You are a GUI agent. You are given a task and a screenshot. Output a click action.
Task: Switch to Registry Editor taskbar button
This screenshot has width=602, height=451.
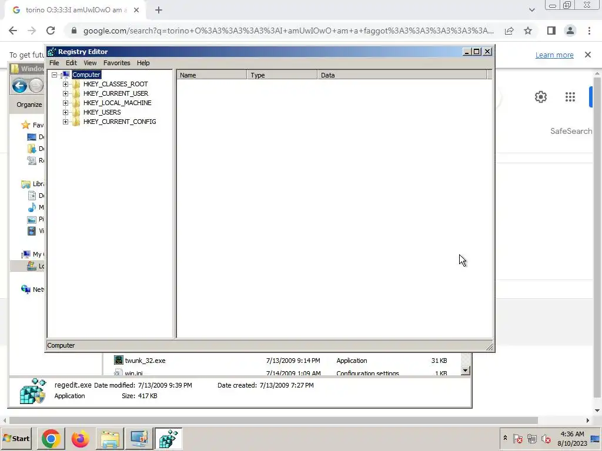[x=169, y=439]
